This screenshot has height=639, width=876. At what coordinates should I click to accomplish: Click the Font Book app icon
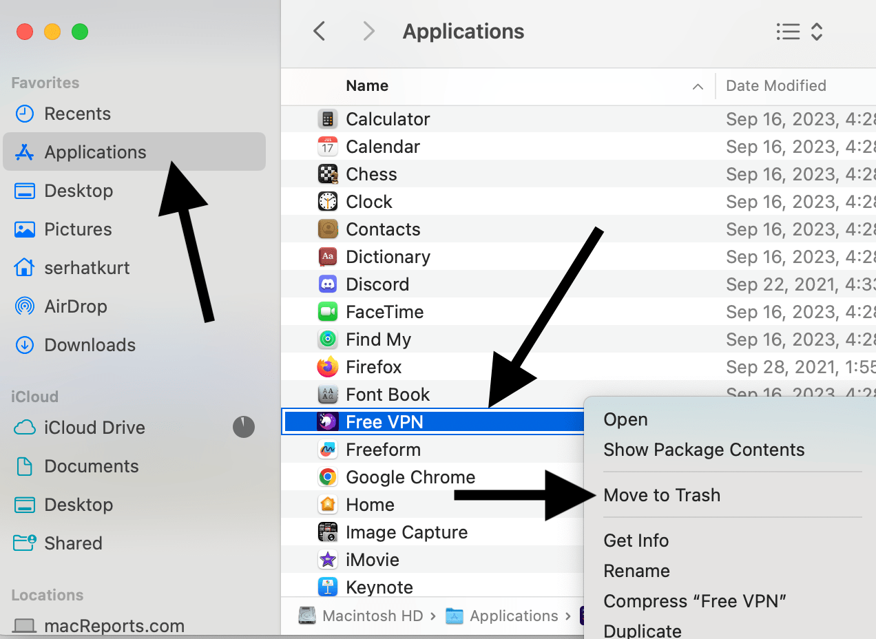328,395
